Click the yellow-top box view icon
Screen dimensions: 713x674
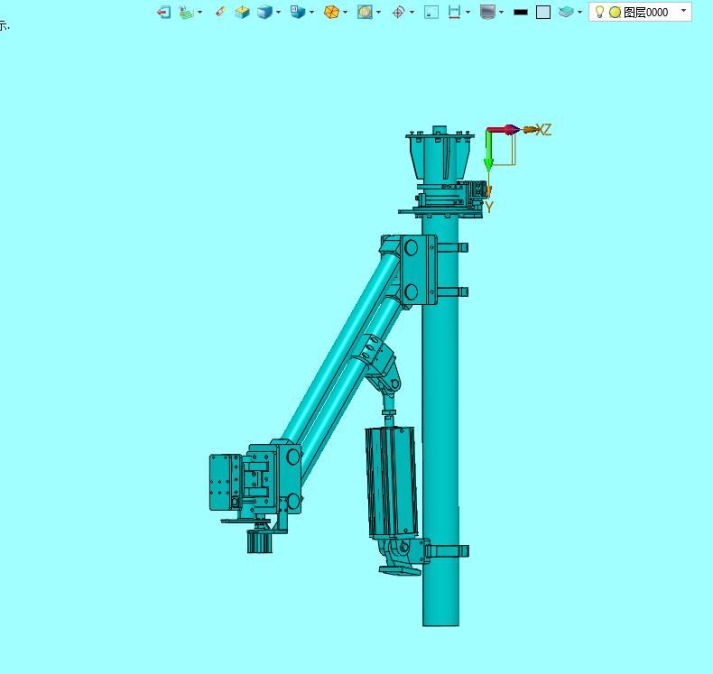(243, 13)
